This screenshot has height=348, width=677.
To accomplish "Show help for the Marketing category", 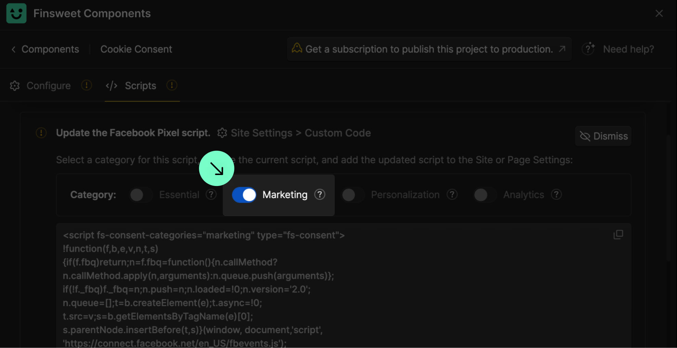I will pos(320,195).
